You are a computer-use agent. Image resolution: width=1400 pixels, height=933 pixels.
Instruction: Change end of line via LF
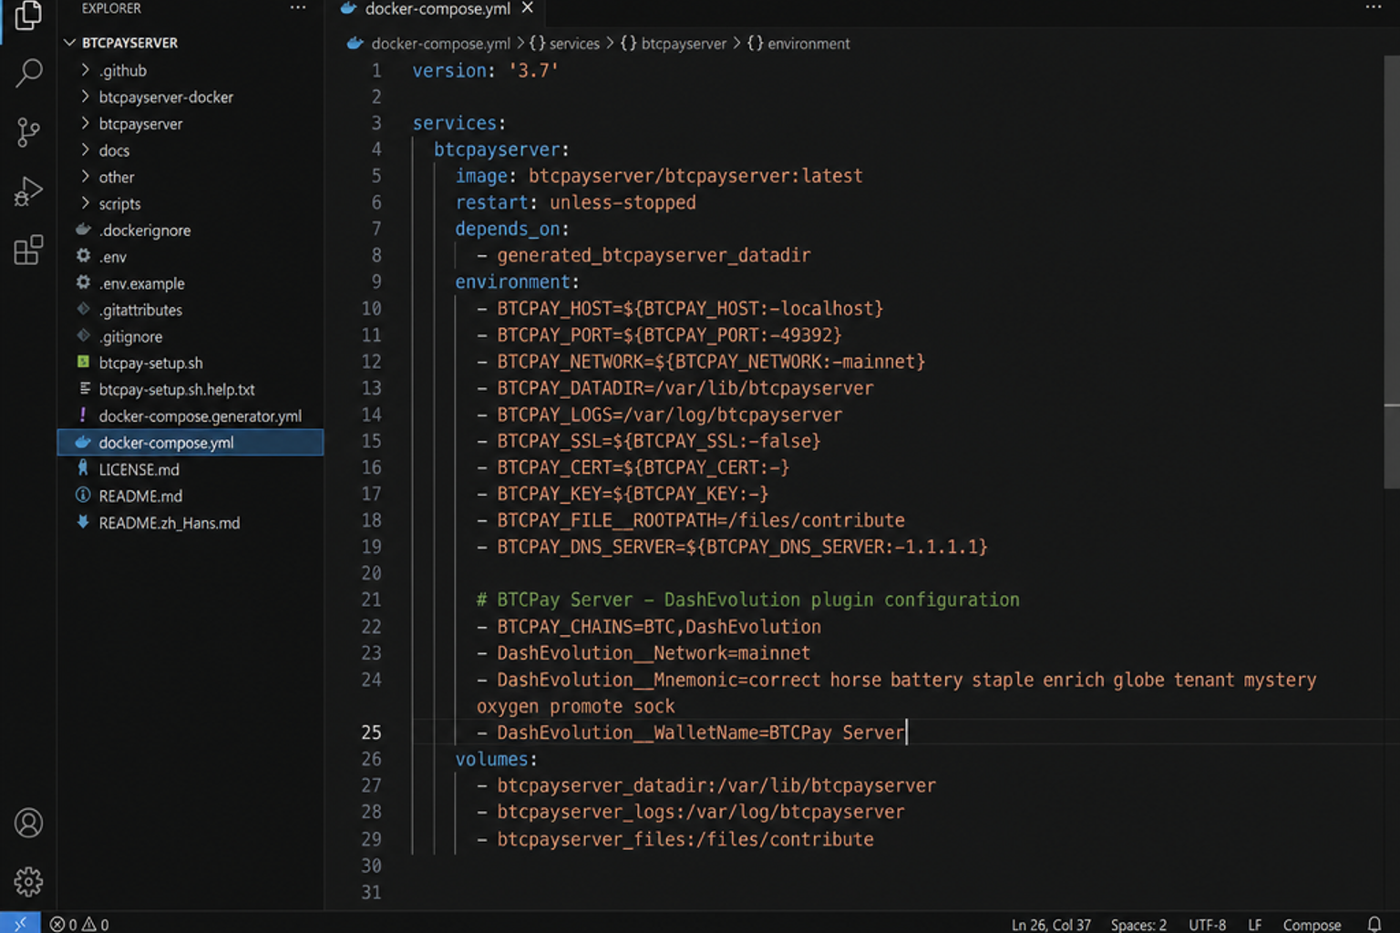click(1254, 925)
